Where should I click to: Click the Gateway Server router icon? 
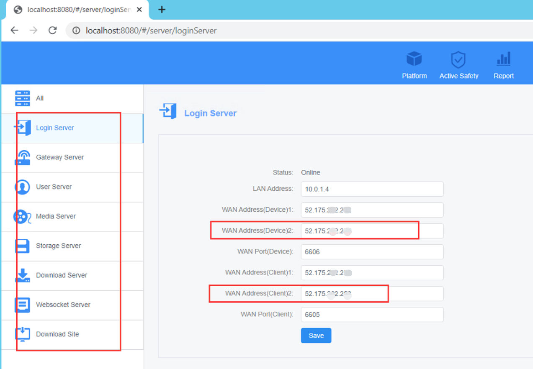pos(23,157)
